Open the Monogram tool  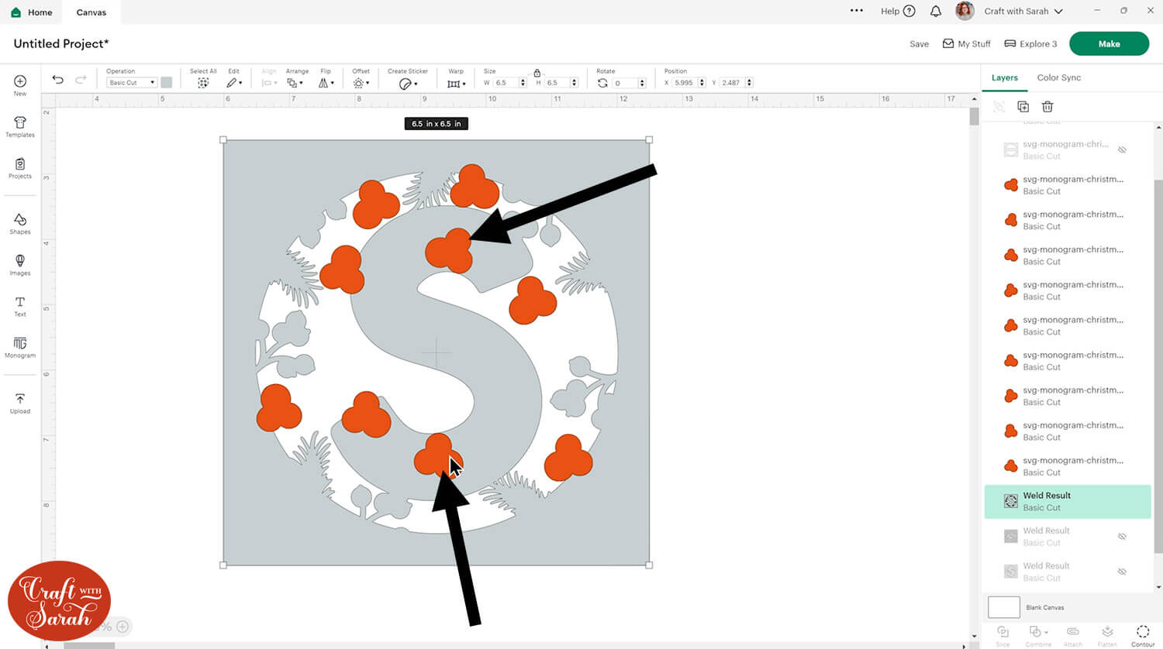click(20, 347)
